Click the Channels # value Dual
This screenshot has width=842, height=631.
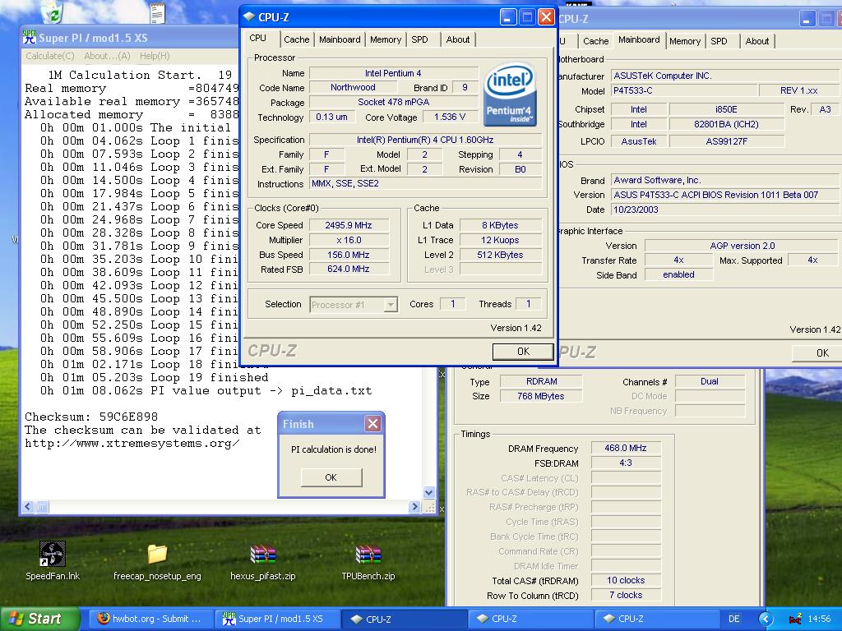[710, 381]
